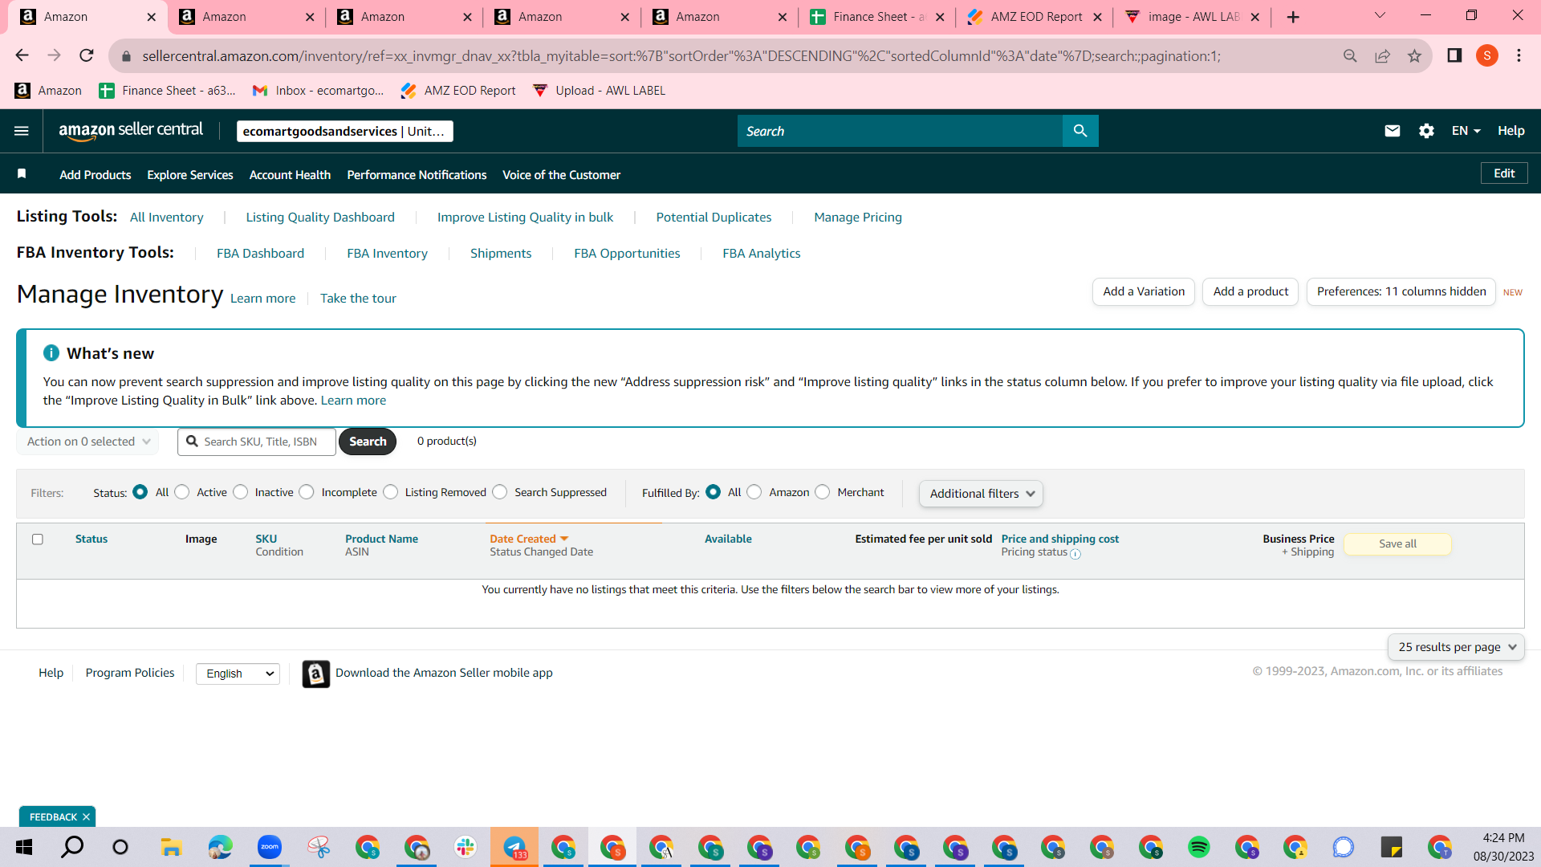Click the browser address bar URL
Viewport: 1541px width, 867px height.
(x=681, y=55)
